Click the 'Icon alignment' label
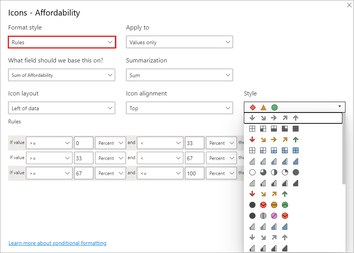Viewport: 354px width, 253px height. coord(147,93)
